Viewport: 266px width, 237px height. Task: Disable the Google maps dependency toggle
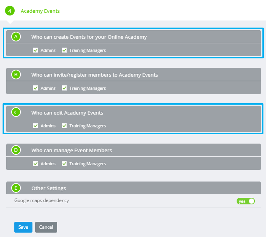click(245, 201)
